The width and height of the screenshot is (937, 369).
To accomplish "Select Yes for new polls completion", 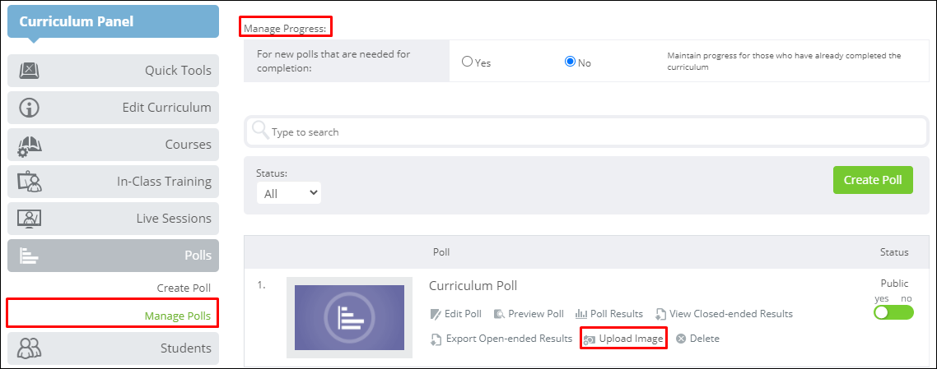I will point(468,62).
